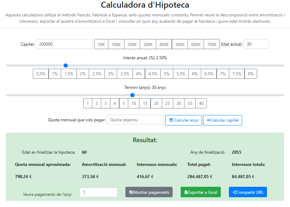The height and width of the screenshot is (207, 290).
Task: Set the term to 25 years
Action: coord(167,103)
